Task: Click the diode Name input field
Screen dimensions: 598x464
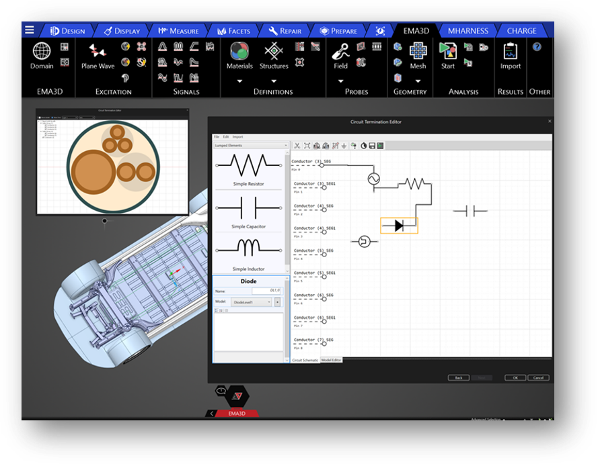Action: [x=266, y=291]
